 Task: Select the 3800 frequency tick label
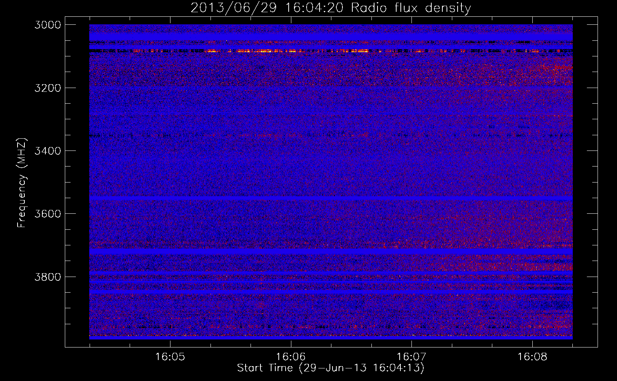(48, 277)
